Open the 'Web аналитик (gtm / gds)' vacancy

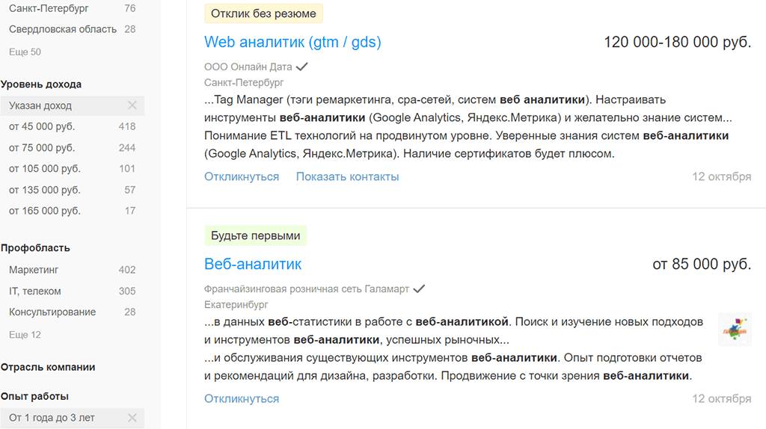(x=292, y=42)
